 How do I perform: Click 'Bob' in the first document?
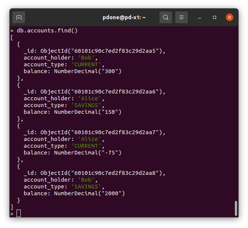click(x=86, y=58)
